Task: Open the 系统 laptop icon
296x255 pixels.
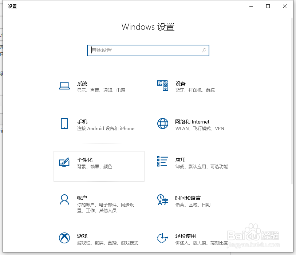Action: click(x=64, y=86)
